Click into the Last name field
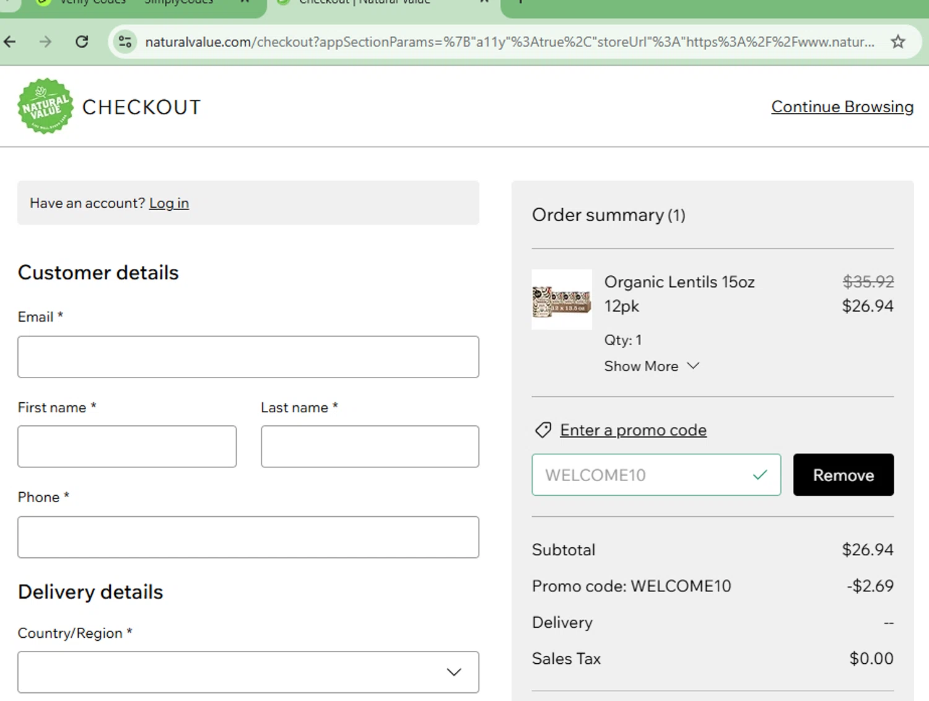This screenshot has width=929, height=701. click(370, 446)
